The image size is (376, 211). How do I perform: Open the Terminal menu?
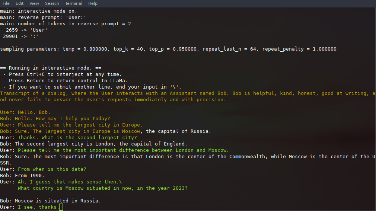click(x=74, y=3)
